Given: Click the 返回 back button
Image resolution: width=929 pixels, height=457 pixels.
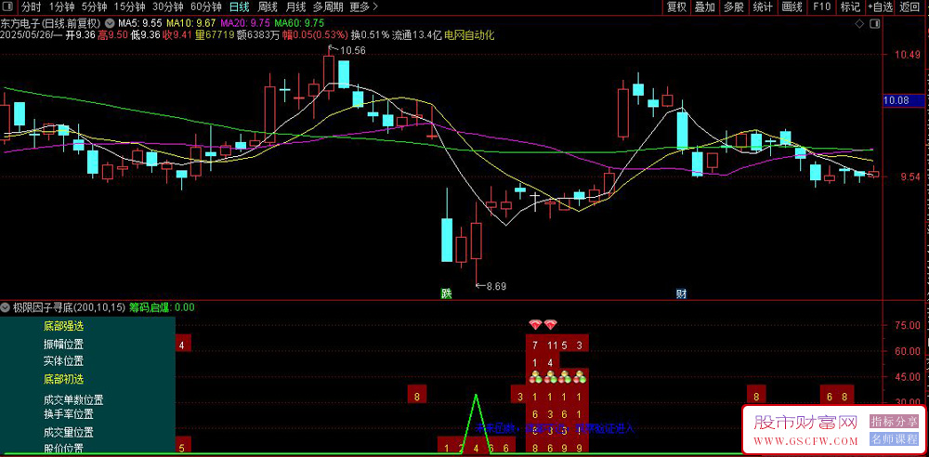Looking at the screenshot, I should (x=909, y=7).
